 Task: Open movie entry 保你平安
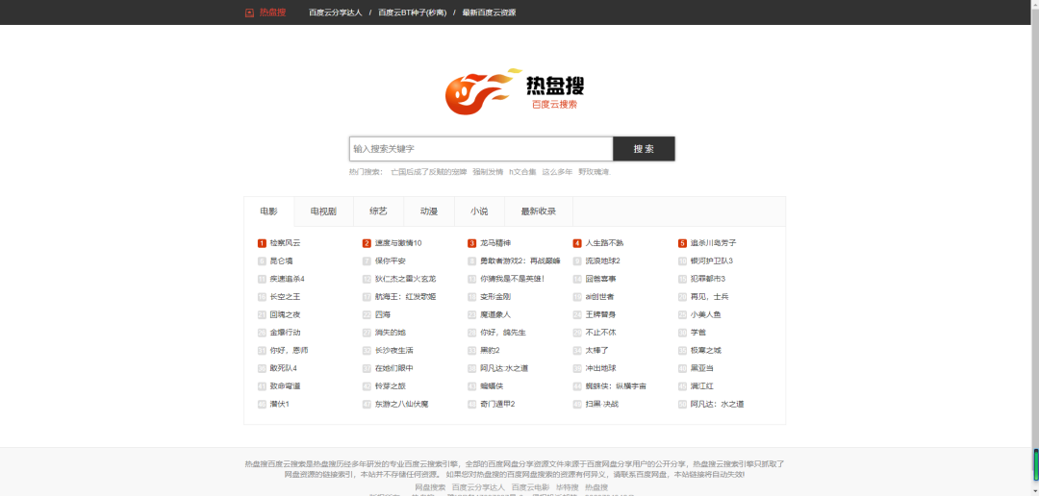[391, 260]
